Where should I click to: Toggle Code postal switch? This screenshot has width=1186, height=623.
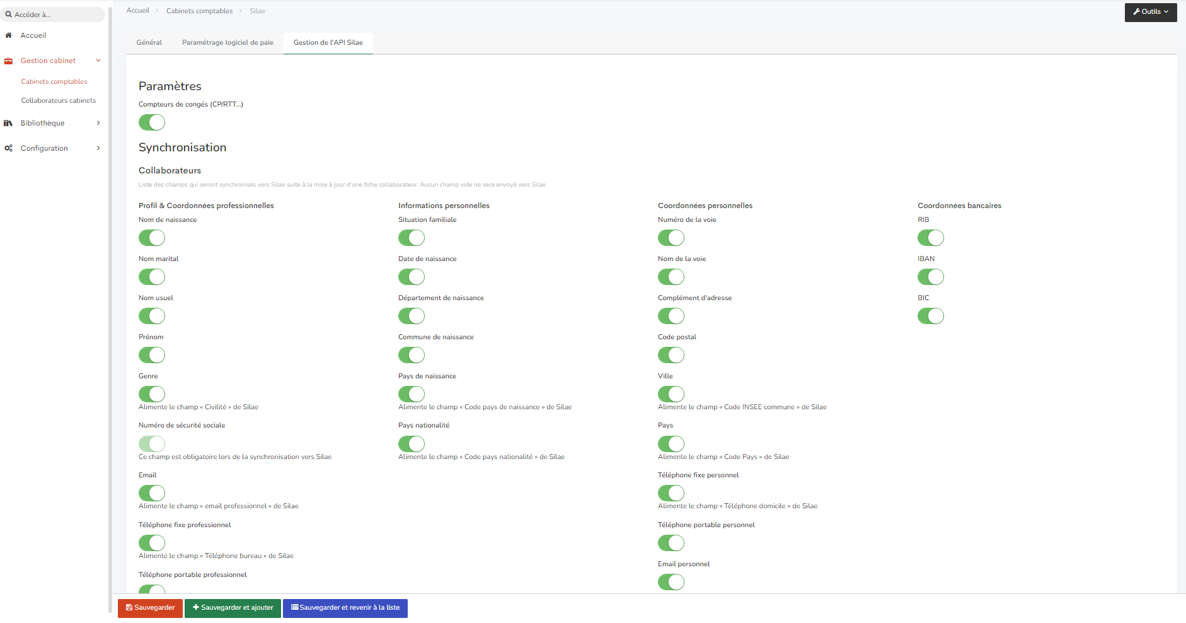pos(671,355)
